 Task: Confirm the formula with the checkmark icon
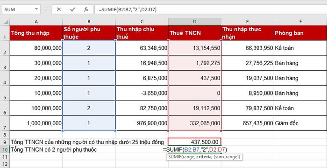[x=72, y=9]
